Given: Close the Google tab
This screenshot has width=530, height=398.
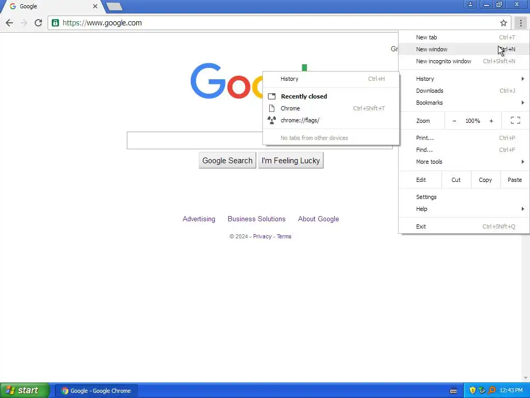Looking at the screenshot, I should pyautogui.click(x=95, y=6).
